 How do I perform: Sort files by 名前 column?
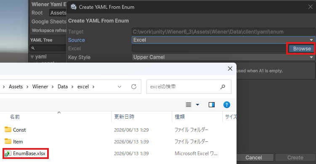click(15, 117)
